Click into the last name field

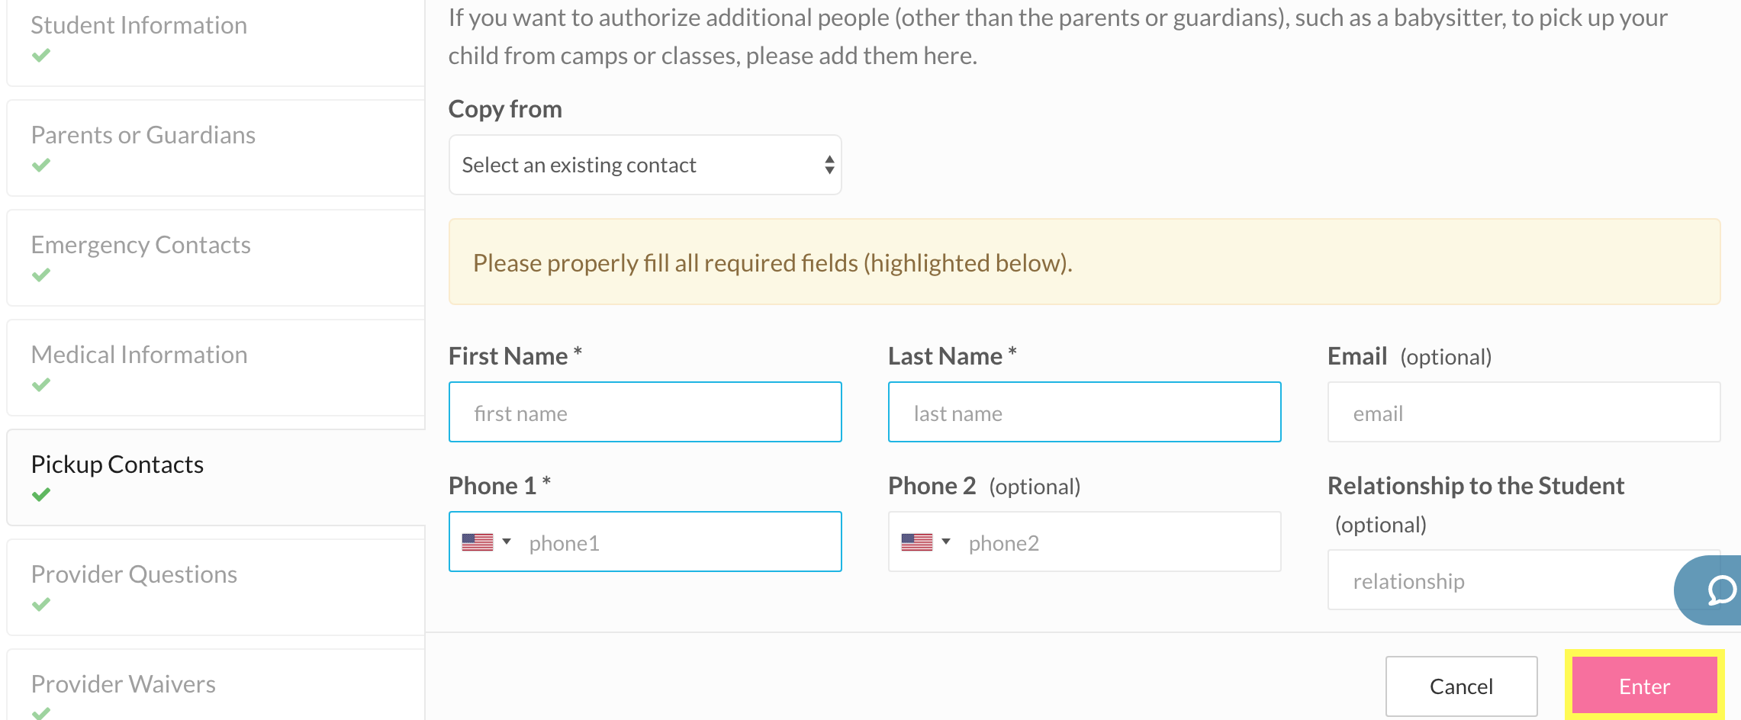1084,413
